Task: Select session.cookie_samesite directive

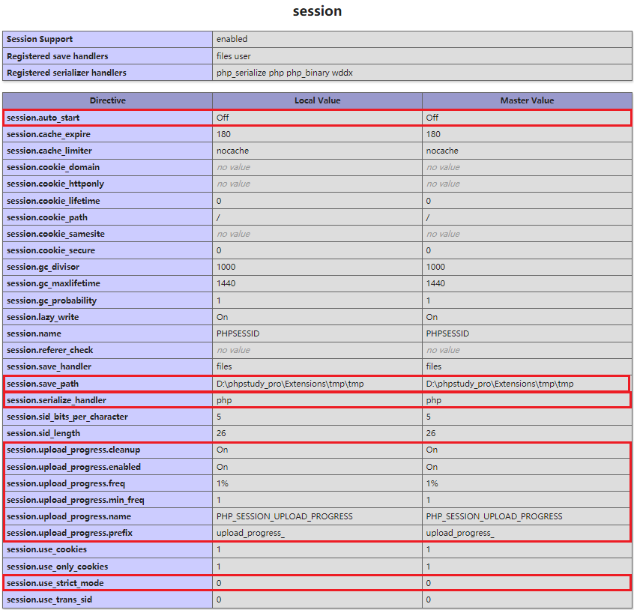Action: click(55, 234)
